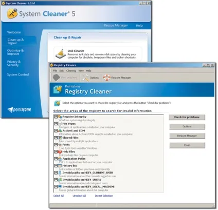
Task: Open the Cleaning menu
Action: click(x=71, y=71)
